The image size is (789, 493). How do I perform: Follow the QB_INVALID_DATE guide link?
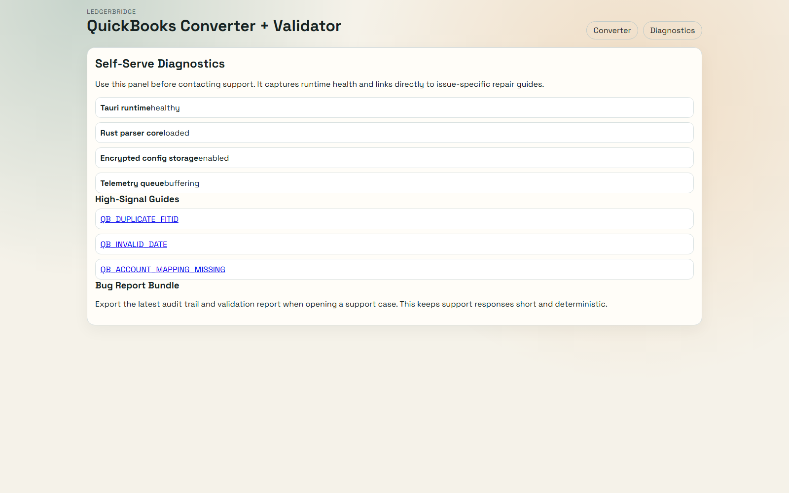134,245
